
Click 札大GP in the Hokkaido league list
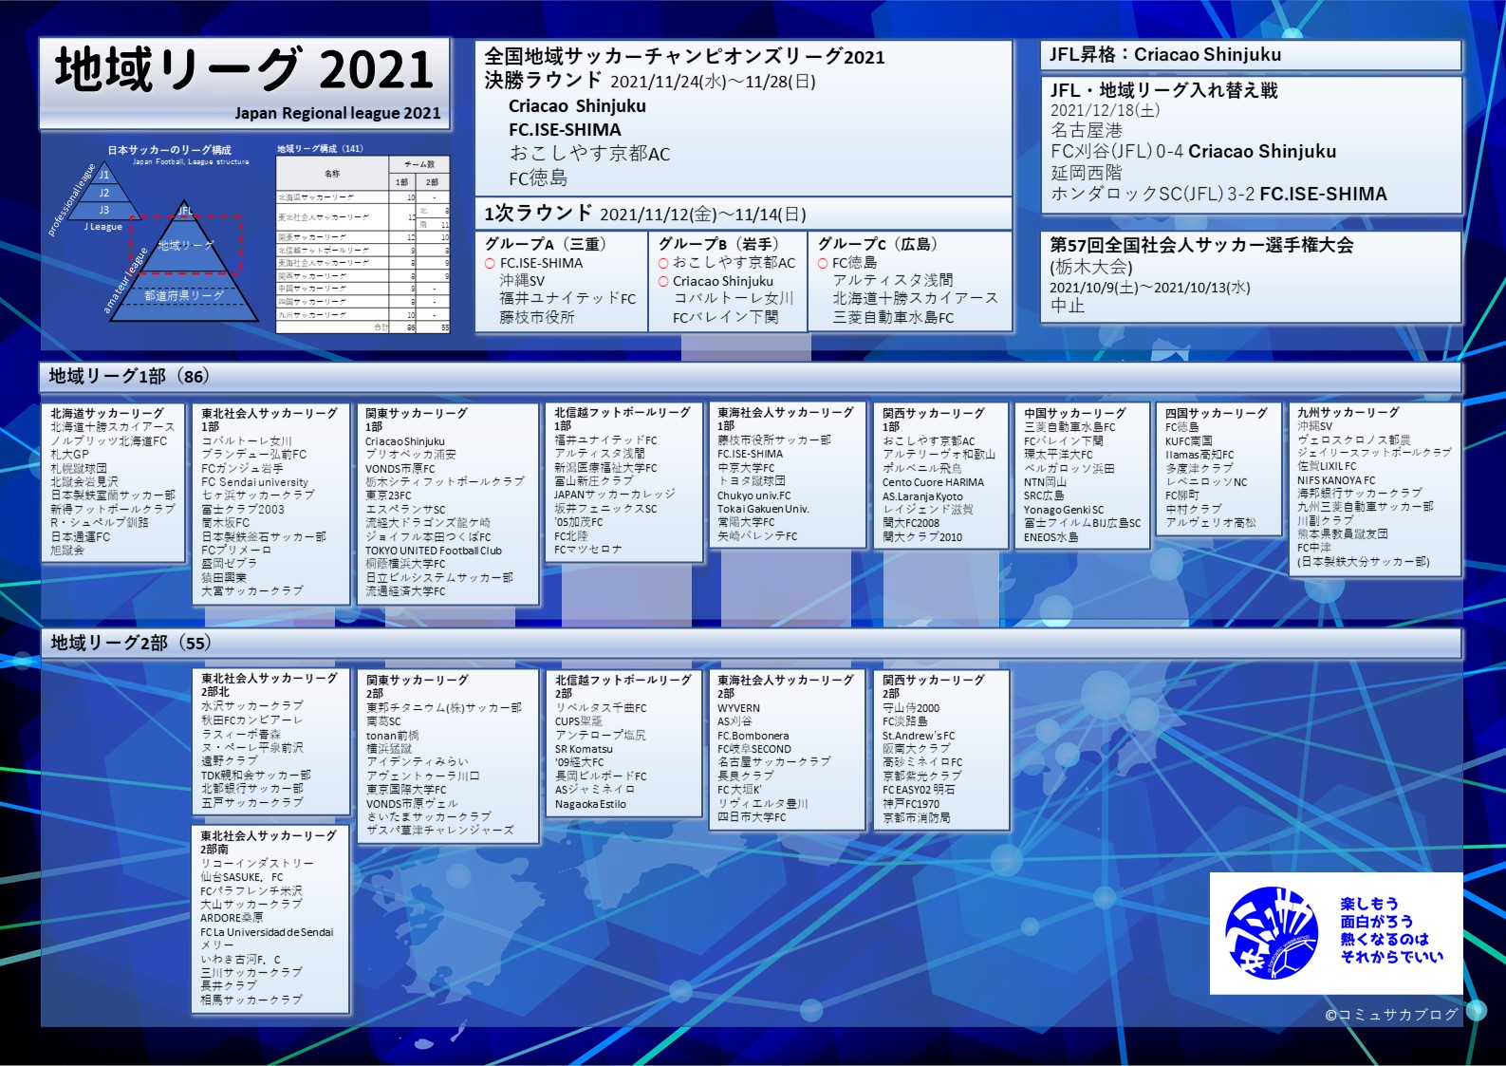pyautogui.click(x=69, y=455)
